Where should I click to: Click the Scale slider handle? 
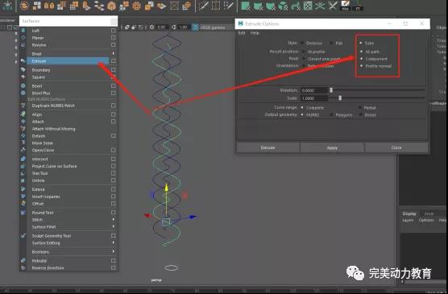(340, 98)
